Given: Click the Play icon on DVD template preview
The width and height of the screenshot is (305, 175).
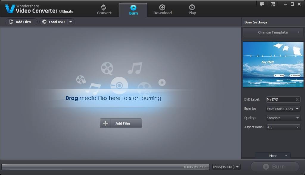Looking at the screenshot, I should (x=279, y=75).
